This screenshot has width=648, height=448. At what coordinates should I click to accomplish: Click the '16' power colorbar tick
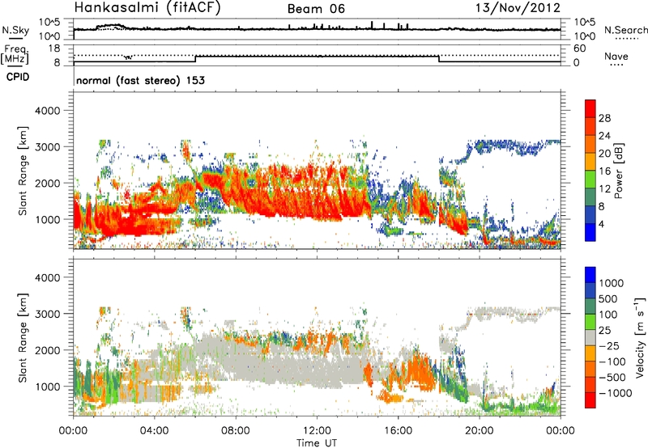[x=604, y=171]
